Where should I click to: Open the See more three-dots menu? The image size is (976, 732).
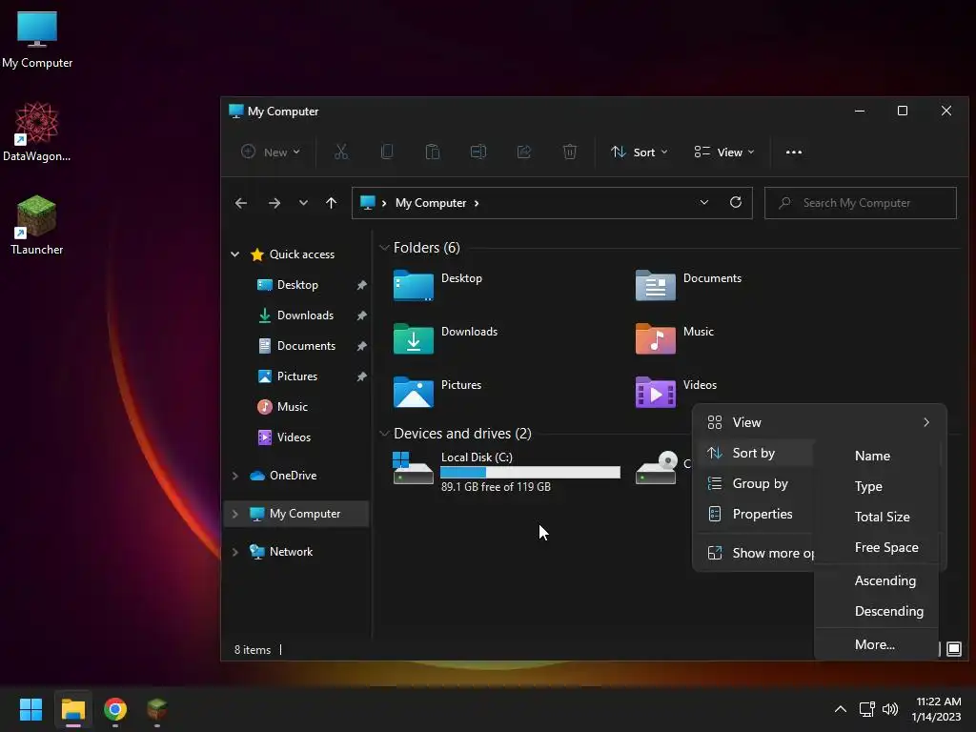(794, 152)
